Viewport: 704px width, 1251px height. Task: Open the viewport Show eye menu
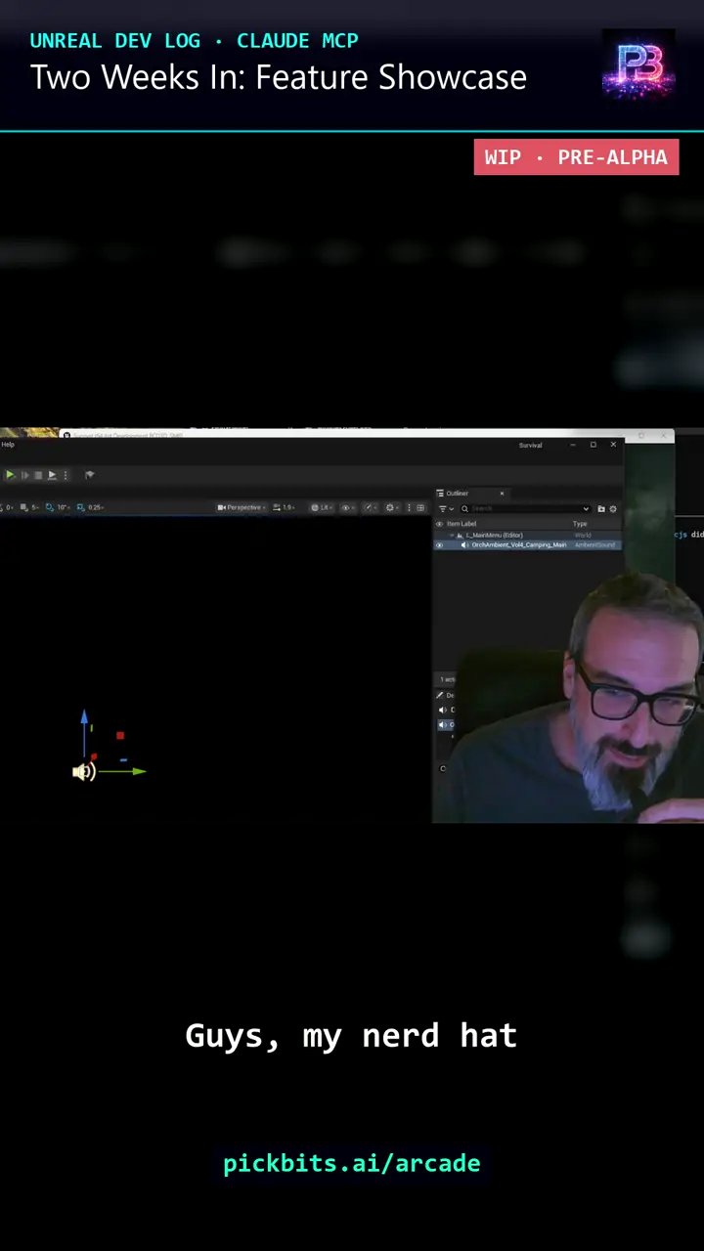pos(346,507)
